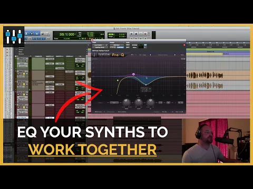Start playback in transport
253x189 pixels.
(x=141, y=34)
